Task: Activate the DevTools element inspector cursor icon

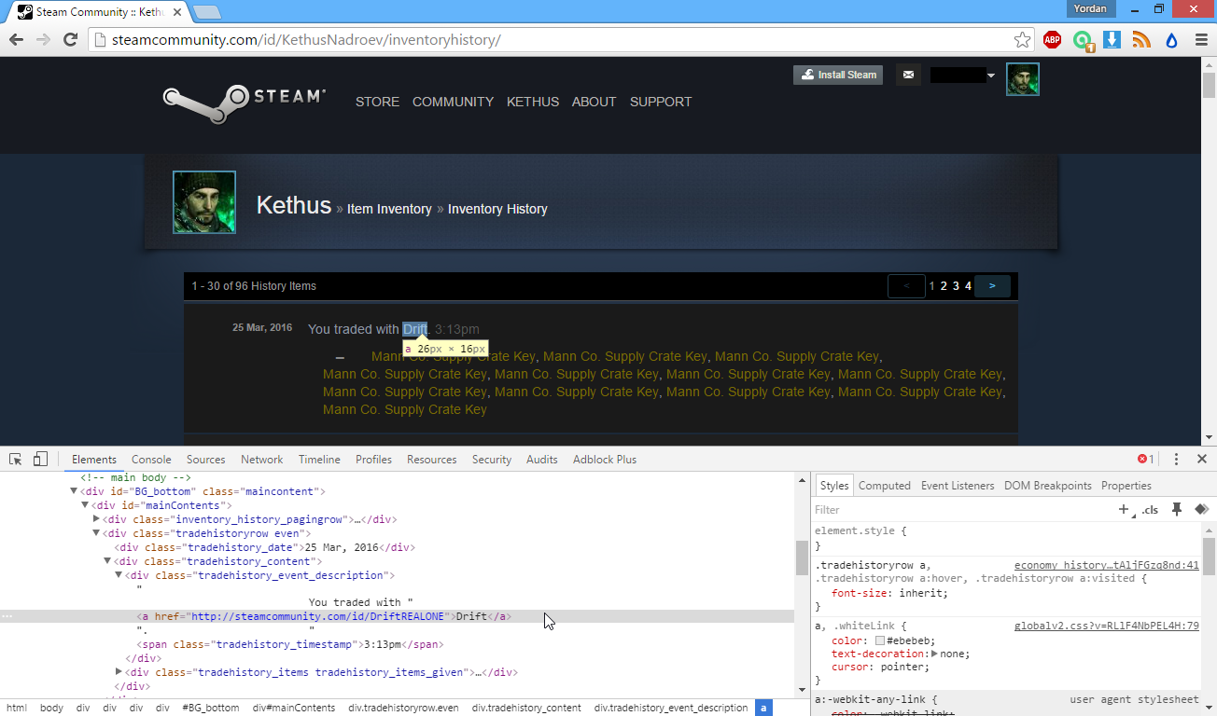Action: point(16,459)
